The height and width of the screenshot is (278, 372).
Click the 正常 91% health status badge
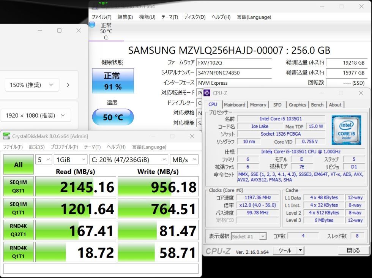(x=112, y=81)
